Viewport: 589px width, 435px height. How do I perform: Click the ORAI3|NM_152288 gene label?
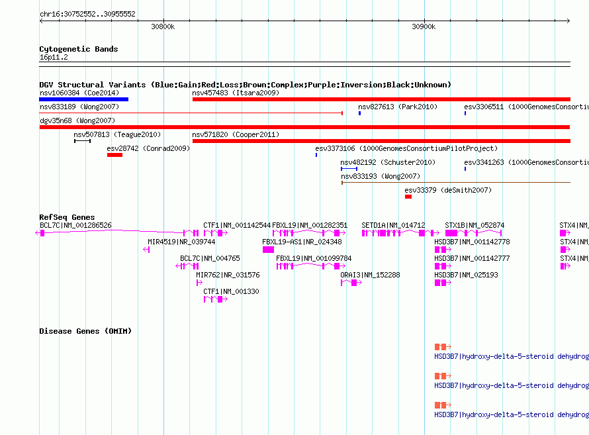click(x=370, y=275)
